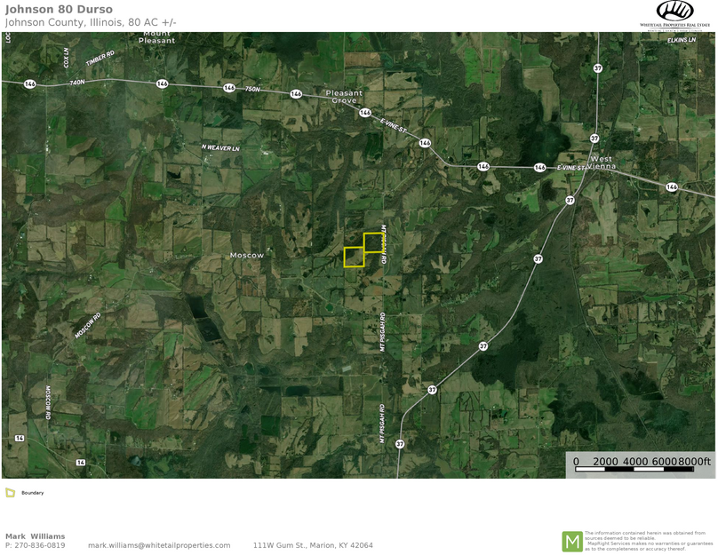Click the Whitetail Properties Real Estate logo
Screen dimensions: 718x555
[x=674, y=15]
